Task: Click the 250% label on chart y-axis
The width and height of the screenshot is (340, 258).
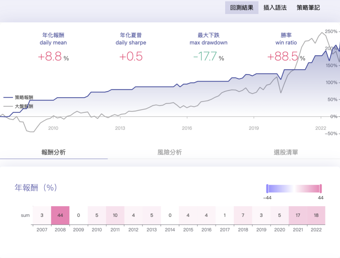Action: tap(331, 32)
